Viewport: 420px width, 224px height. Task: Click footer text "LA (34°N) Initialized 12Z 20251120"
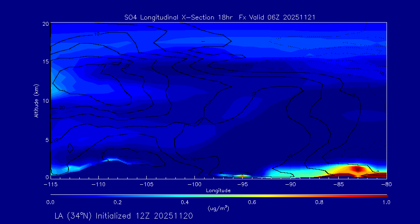point(124,216)
